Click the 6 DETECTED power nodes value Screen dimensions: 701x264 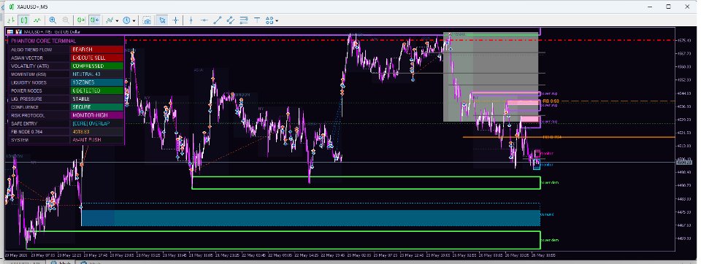point(97,90)
